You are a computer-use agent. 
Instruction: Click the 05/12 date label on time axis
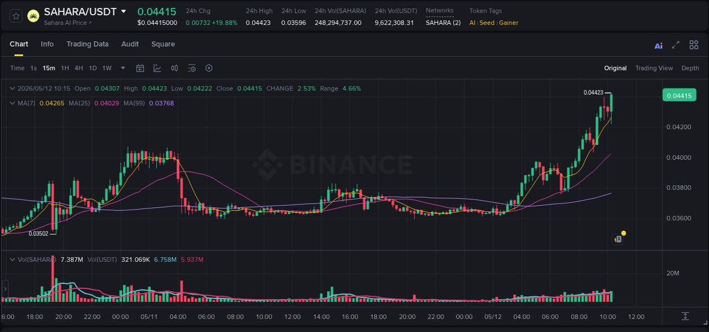pos(493,317)
